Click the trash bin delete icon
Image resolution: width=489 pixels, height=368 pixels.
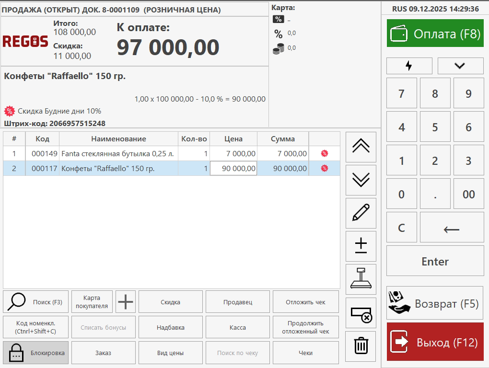coord(361,346)
